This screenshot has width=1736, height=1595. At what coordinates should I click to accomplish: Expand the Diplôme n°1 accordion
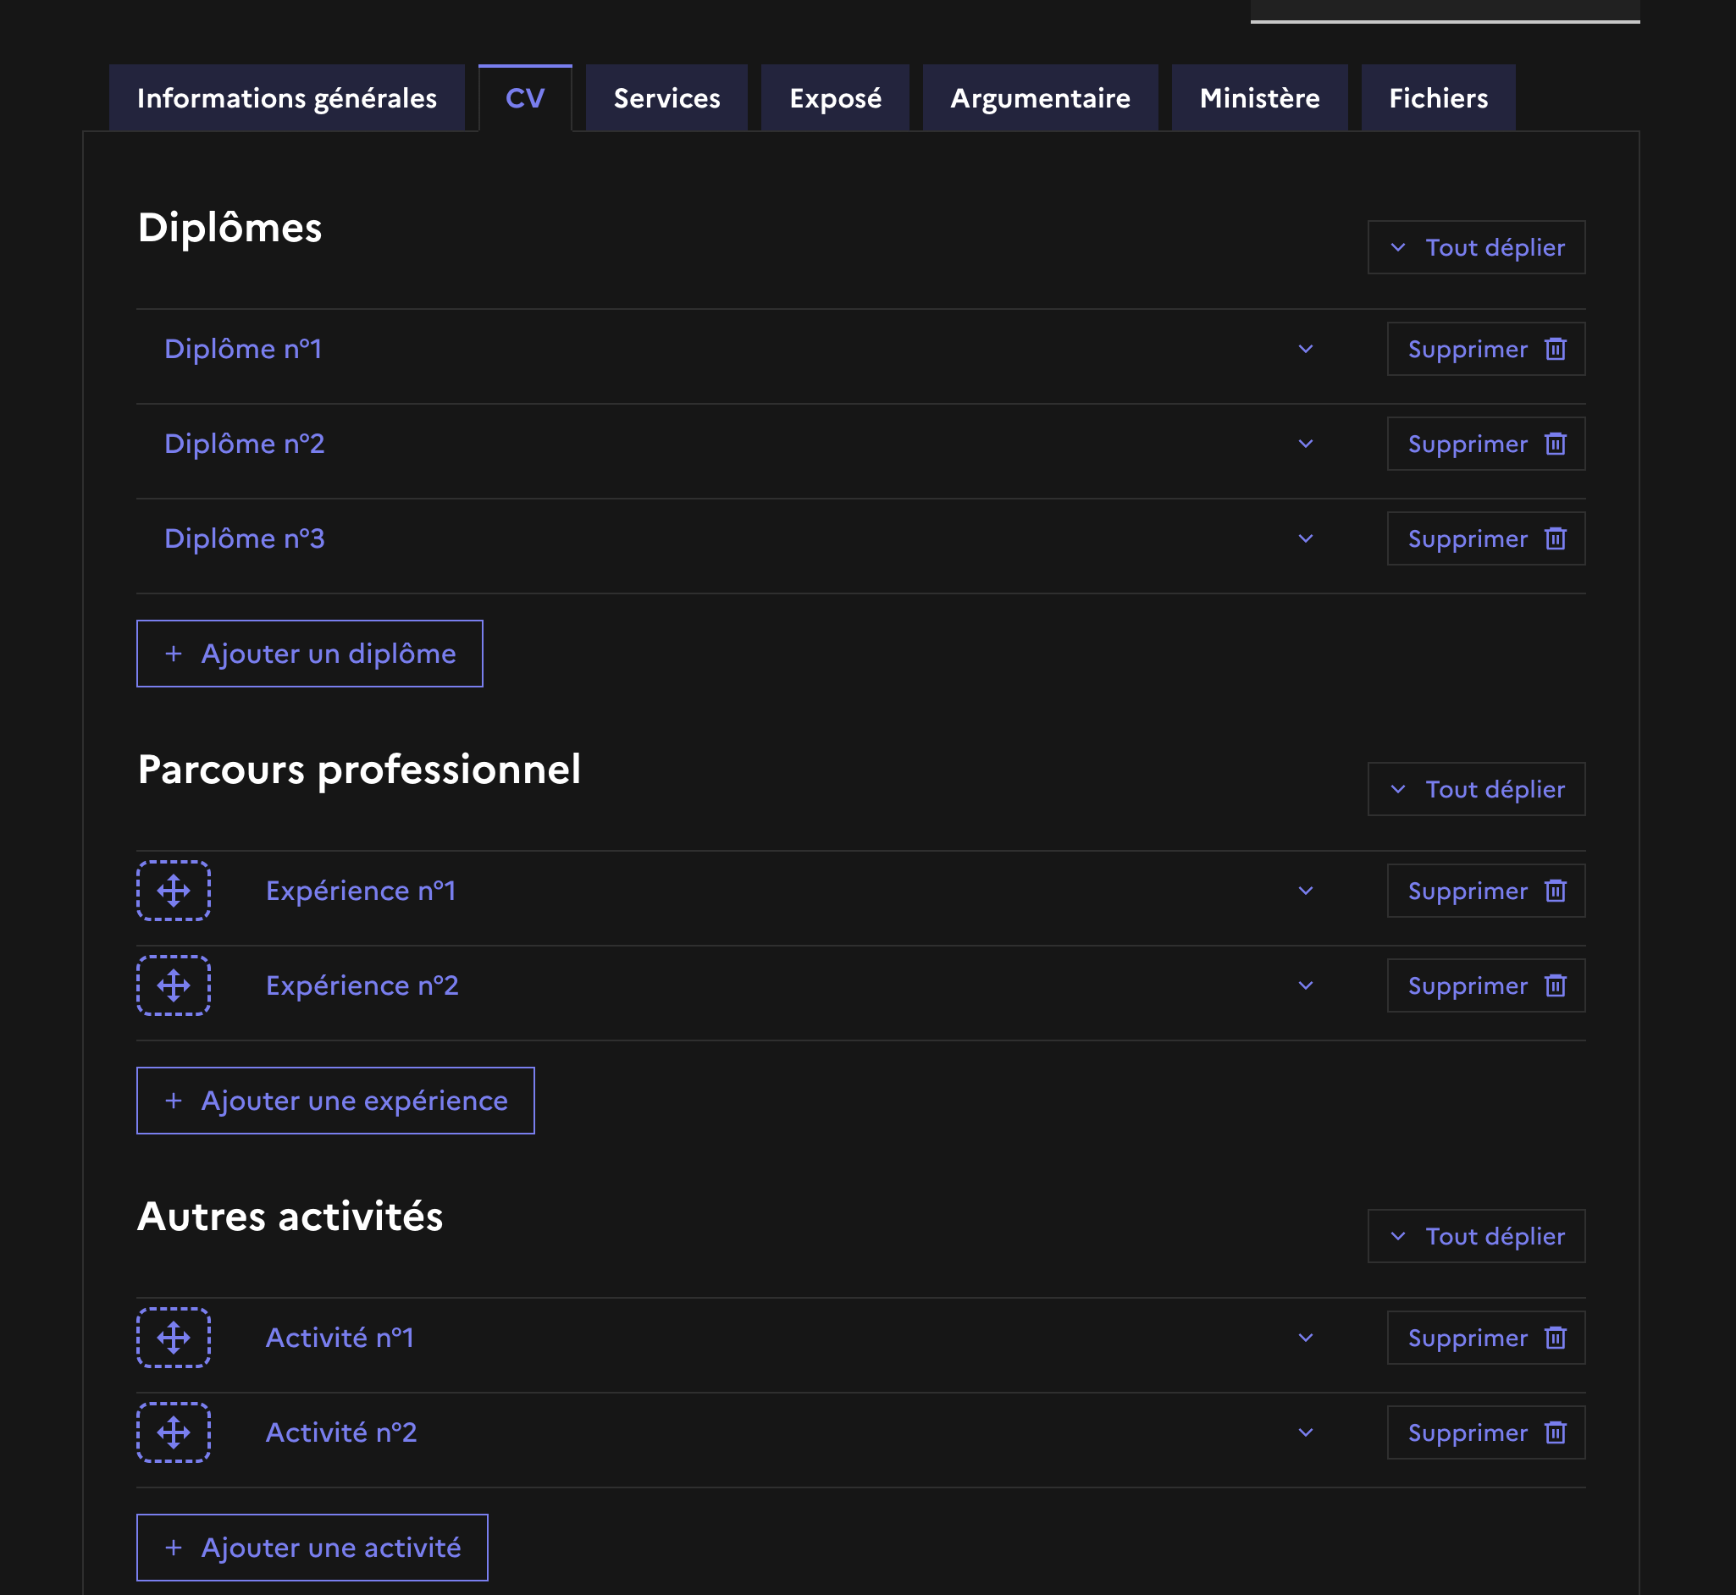coord(1305,349)
